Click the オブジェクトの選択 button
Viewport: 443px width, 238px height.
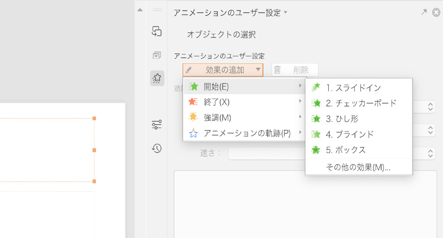[221, 34]
